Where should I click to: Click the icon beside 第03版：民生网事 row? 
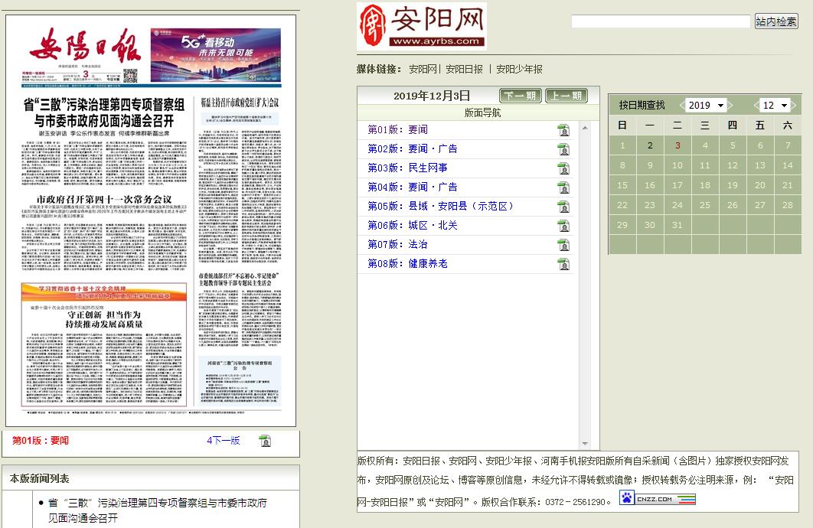pyautogui.click(x=563, y=168)
